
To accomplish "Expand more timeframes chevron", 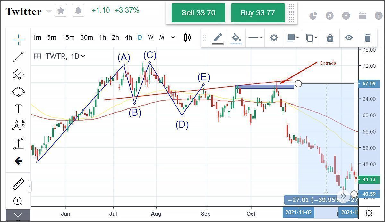I will (173, 37).
